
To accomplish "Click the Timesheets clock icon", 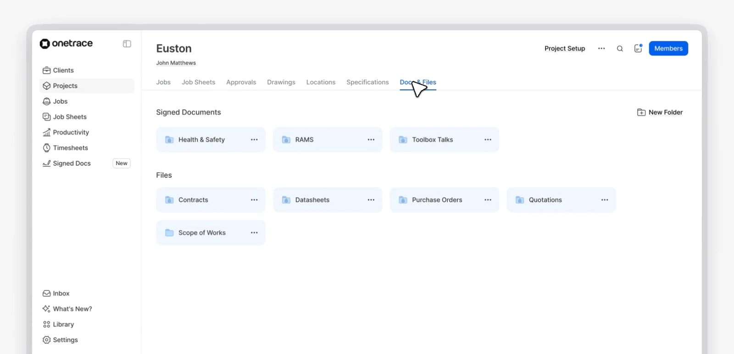I will [46, 148].
